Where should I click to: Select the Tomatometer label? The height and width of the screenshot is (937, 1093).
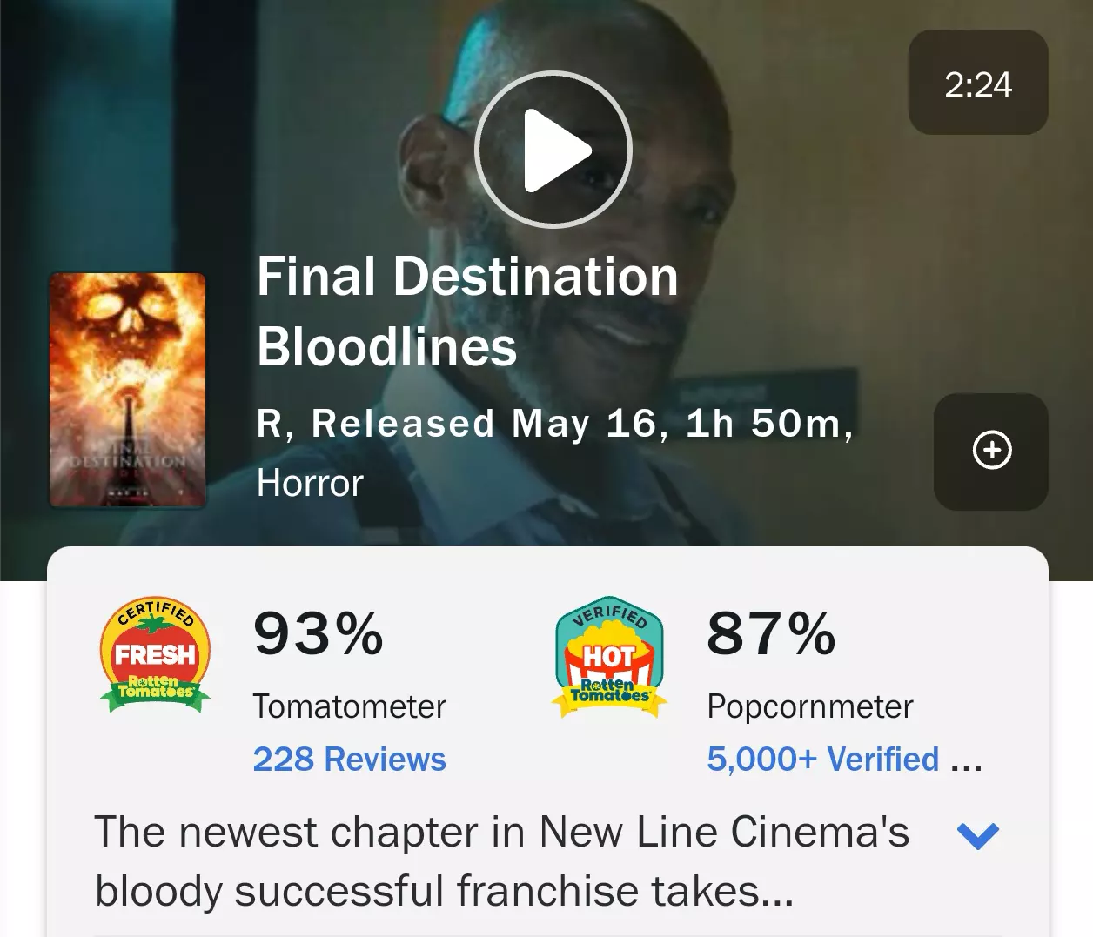[x=349, y=706]
